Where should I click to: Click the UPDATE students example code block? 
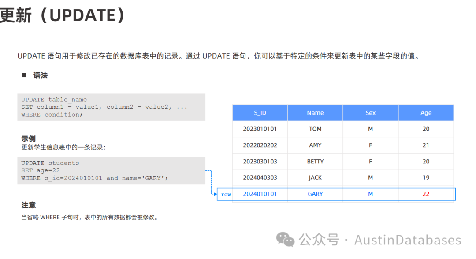coord(111,170)
